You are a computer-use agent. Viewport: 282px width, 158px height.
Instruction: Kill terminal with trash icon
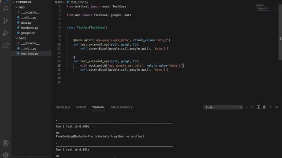click(264, 107)
